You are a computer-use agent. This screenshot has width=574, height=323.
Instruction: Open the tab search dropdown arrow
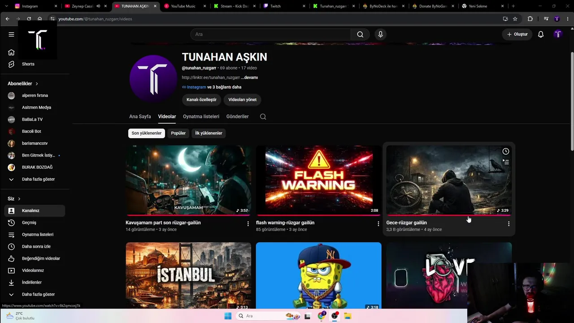[7, 6]
